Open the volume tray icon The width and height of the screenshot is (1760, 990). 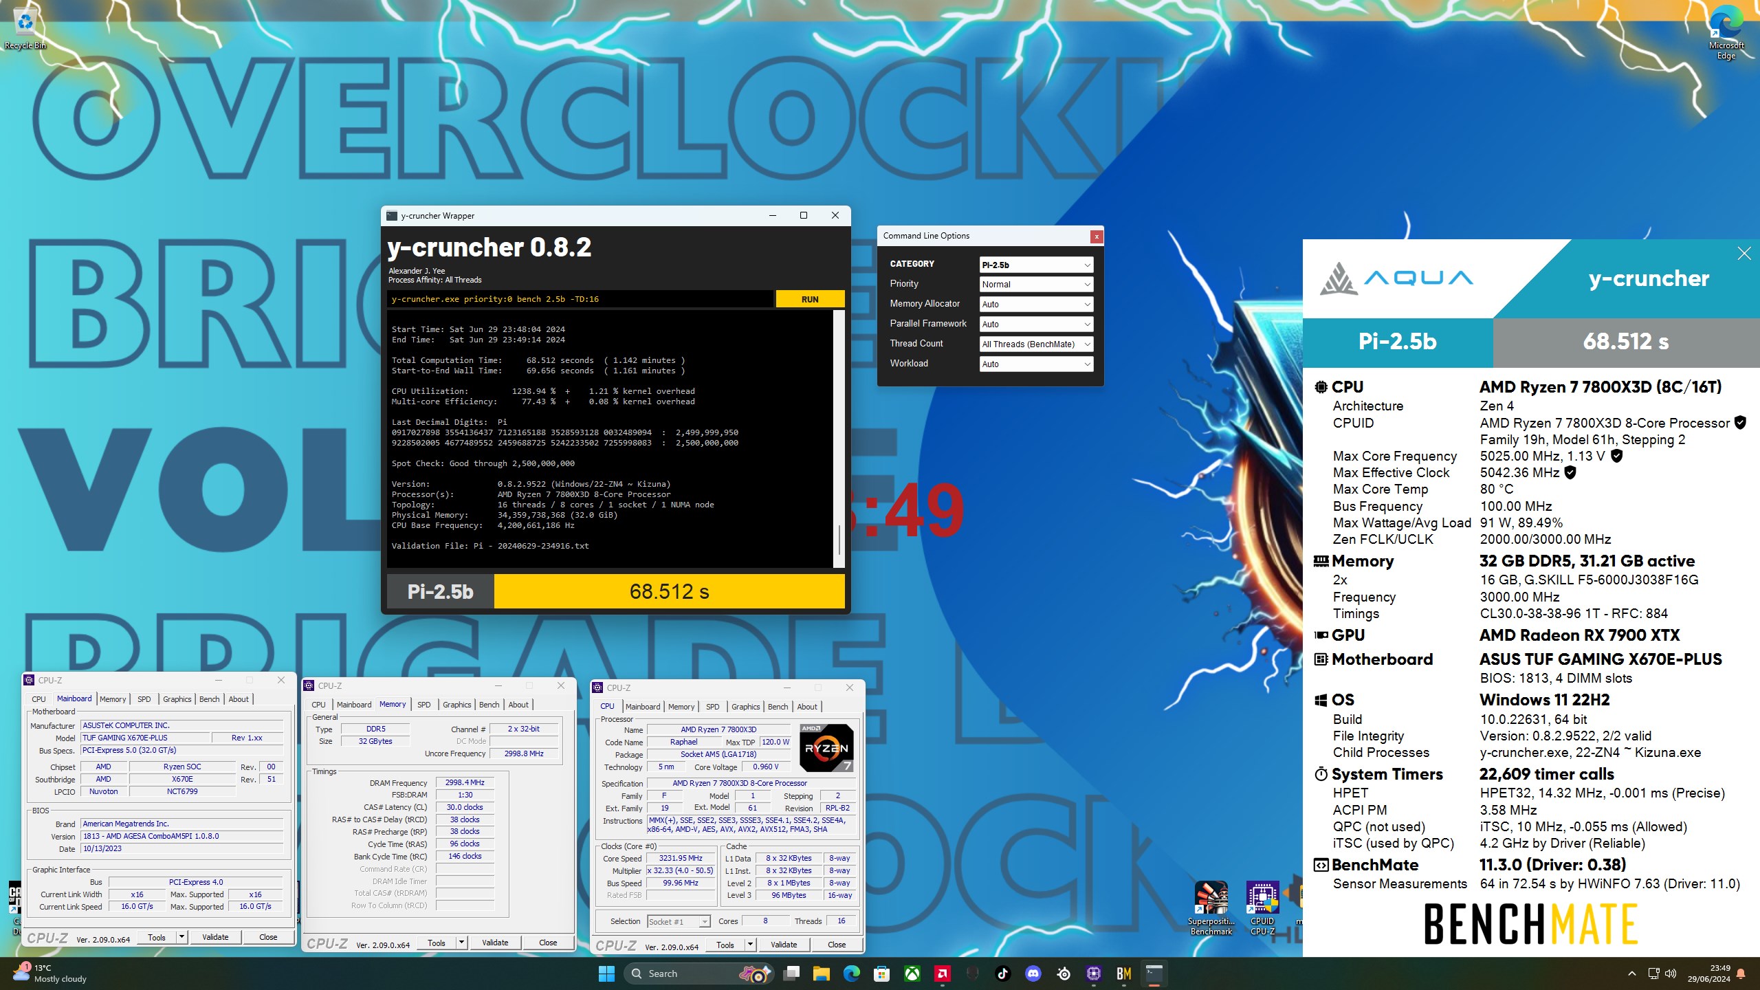click(x=1671, y=973)
